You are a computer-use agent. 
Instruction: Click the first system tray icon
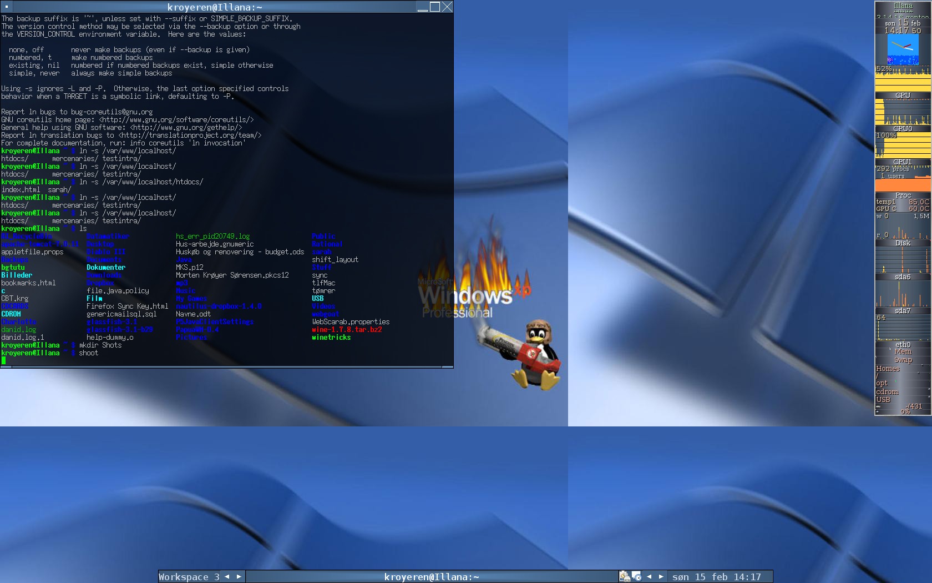pos(625,576)
